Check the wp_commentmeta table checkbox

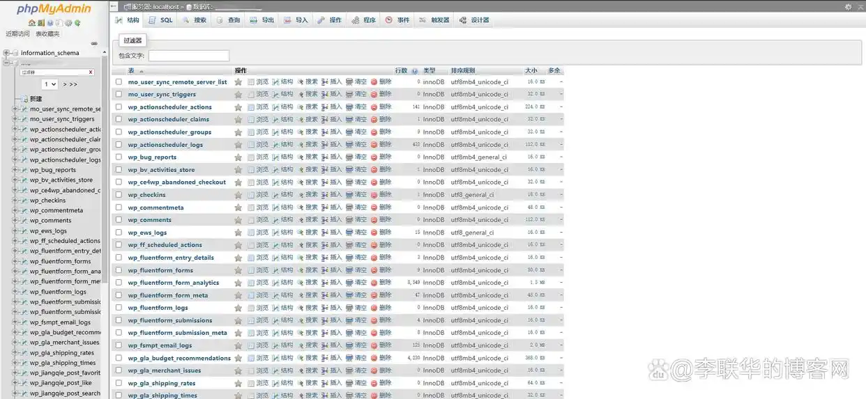[x=119, y=208]
